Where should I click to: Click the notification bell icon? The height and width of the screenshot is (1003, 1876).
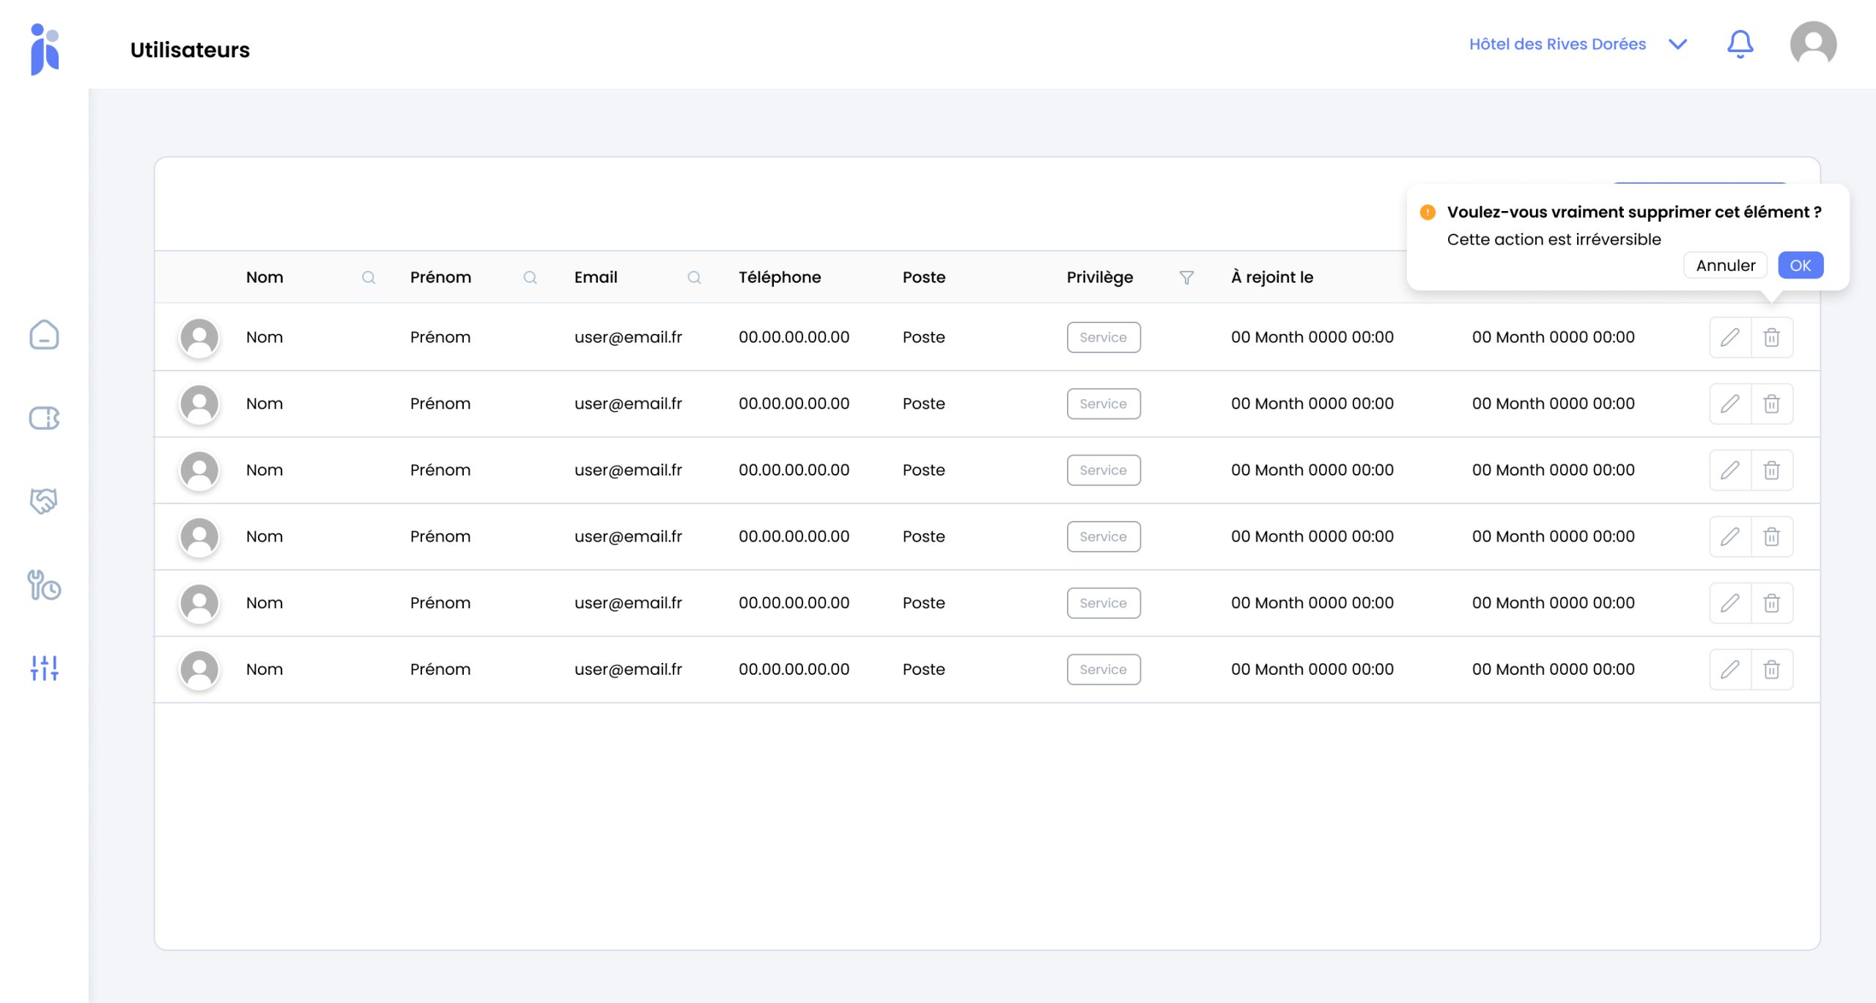pyautogui.click(x=1740, y=45)
